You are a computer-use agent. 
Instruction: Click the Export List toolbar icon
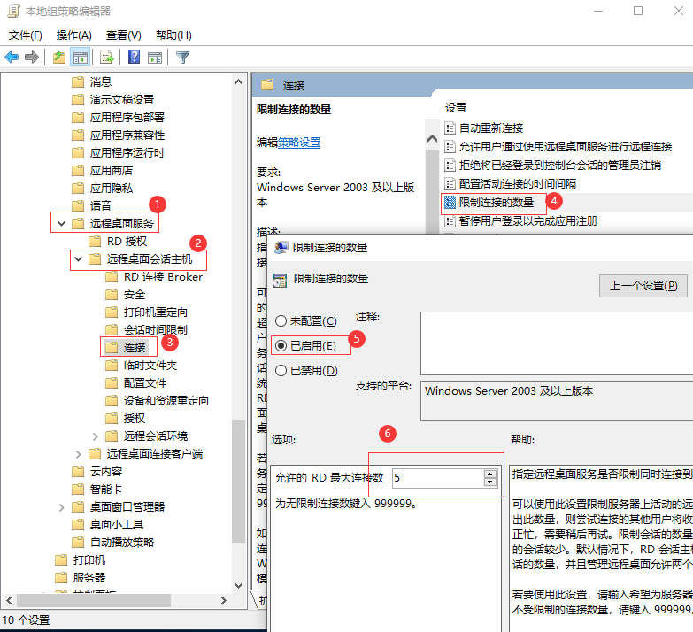[x=107, y=58]
